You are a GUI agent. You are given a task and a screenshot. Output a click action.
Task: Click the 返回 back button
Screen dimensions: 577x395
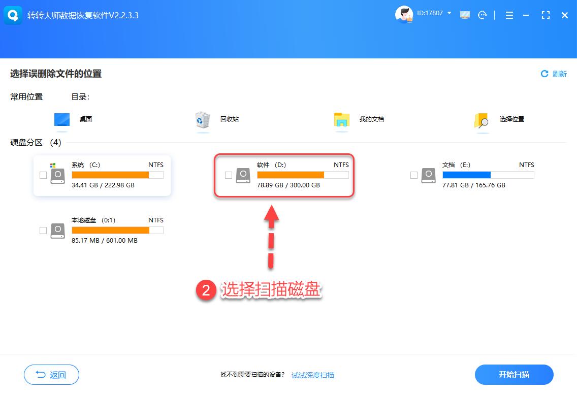pos(51,375)
